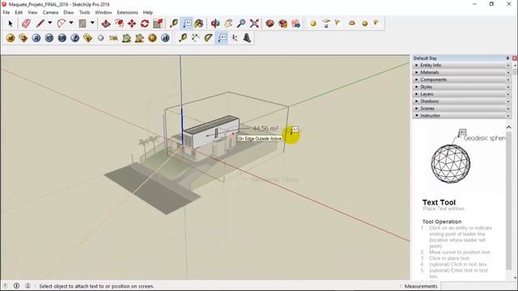518x291 pixels.
Task: Activate the Rotate tool
Action: [x=145, y=23]
